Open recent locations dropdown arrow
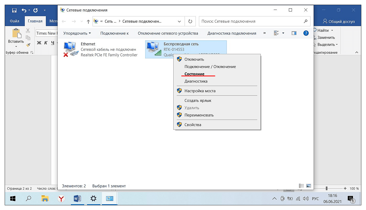This screenshot has width=366, height=210. coord(82,21)
